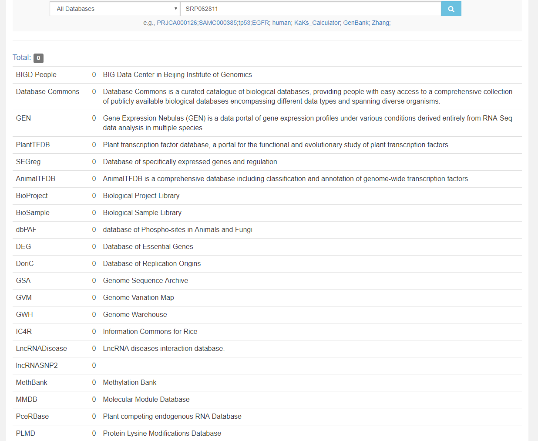This screenshot has height=441, width=538.
Task: Click the PlantTFDB transcription factor description
Action: click(276, 145)
